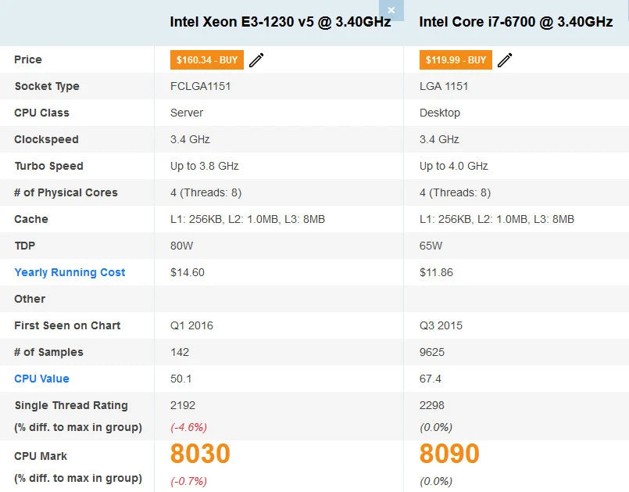
Task: Click the $160.34 - BUY button
Action: (207, 60)
